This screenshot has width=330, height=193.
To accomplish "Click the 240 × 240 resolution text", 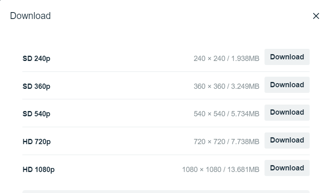I will (209, 59).
